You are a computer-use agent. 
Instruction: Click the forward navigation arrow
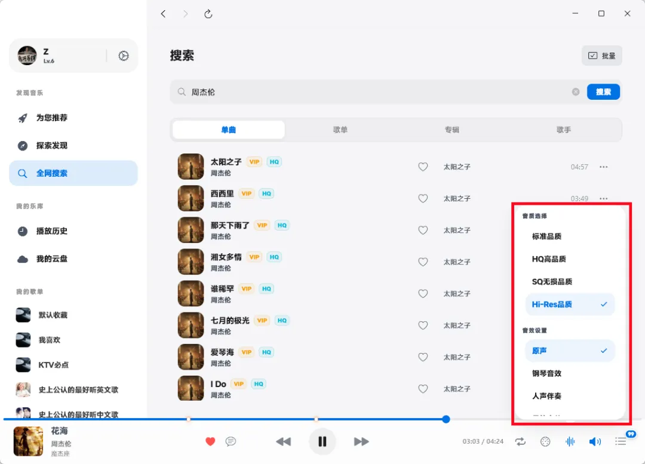tap(186, 14)
